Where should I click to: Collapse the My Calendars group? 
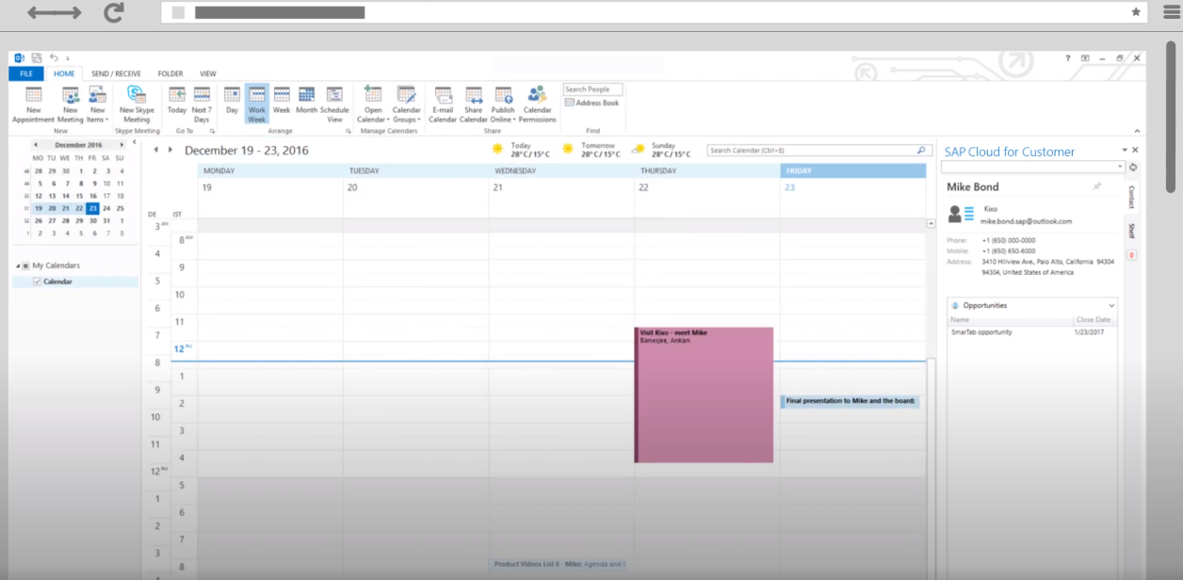[17, 266]
